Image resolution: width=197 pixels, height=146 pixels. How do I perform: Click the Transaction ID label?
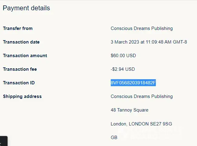point(19,83)
